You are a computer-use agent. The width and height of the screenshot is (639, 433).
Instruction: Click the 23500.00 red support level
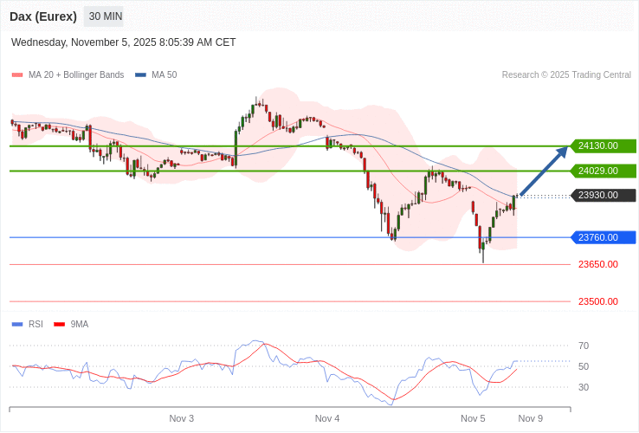pos(597,301)
